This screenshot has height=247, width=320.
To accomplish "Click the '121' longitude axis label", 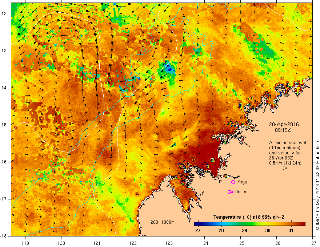I will pos(97,243).
